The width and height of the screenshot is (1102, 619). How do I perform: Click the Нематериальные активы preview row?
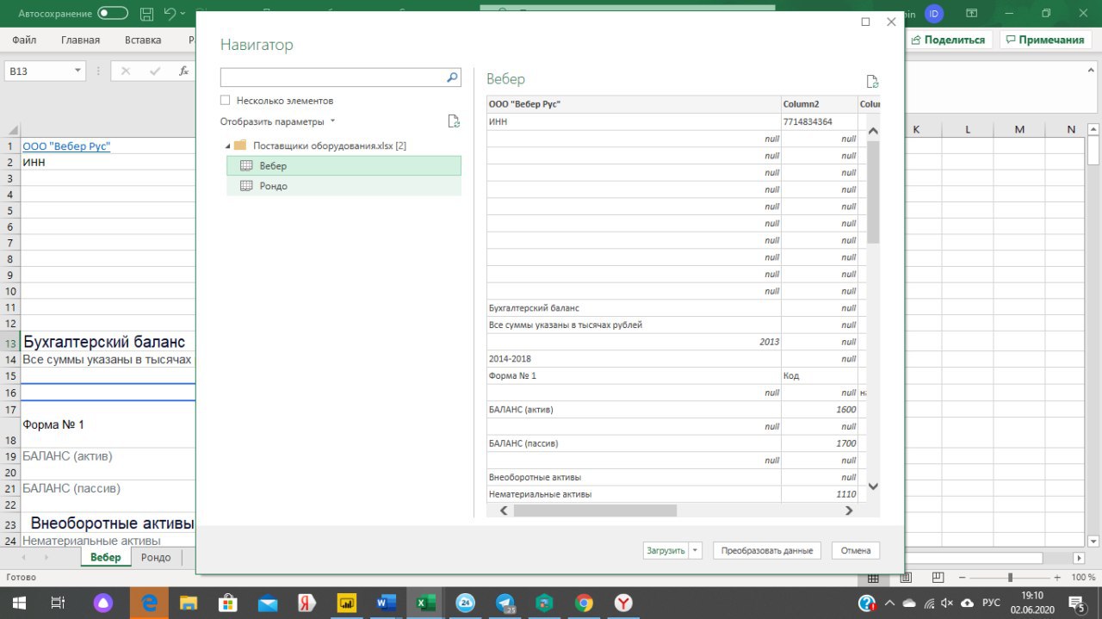click(634, 494)
